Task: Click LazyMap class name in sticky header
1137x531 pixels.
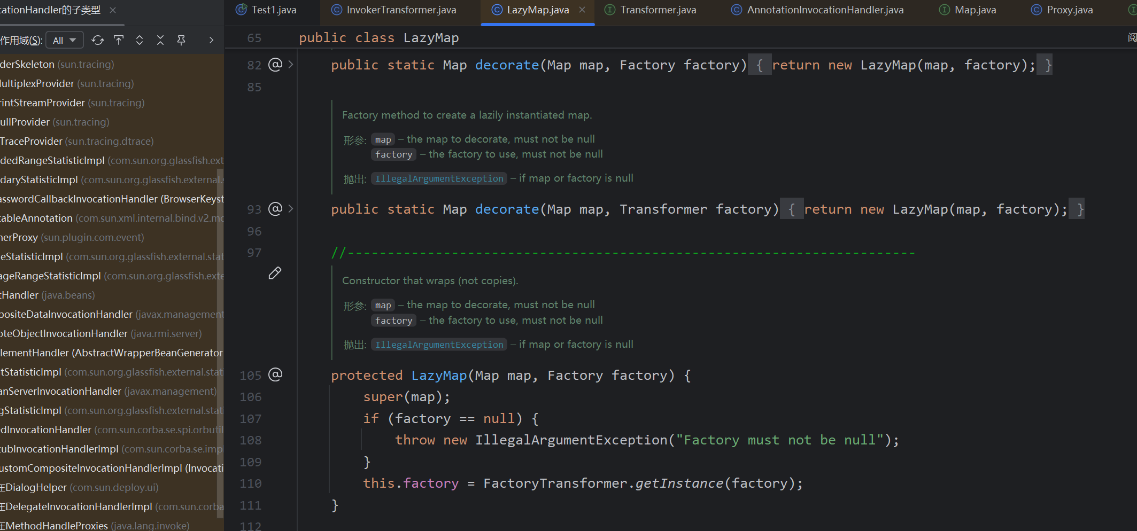Action: (x=431, y=38)
